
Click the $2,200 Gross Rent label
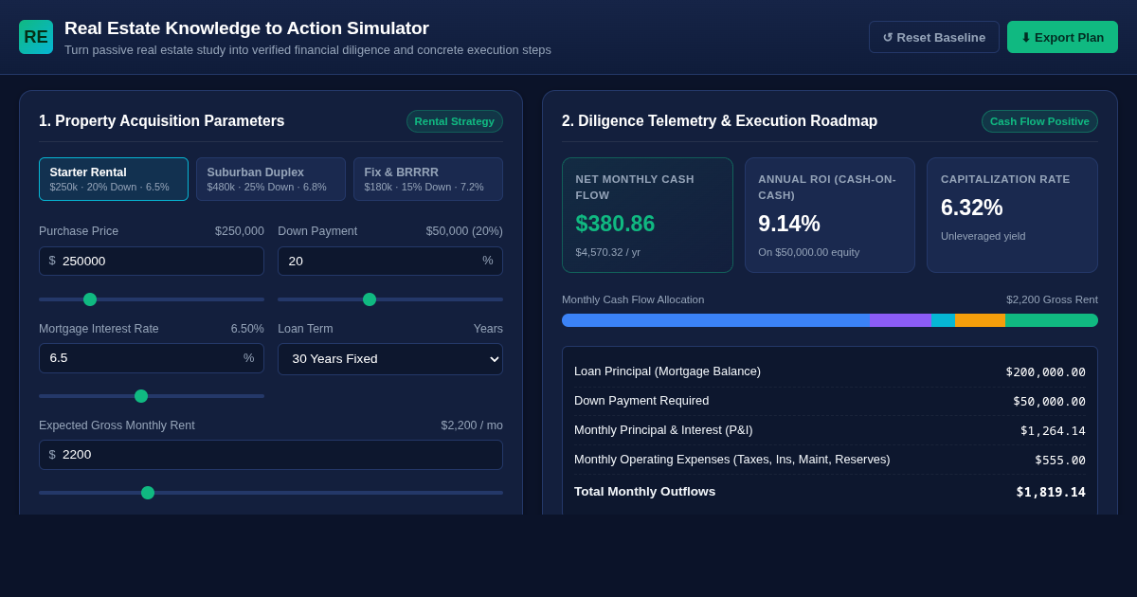tap(1052, 299)
